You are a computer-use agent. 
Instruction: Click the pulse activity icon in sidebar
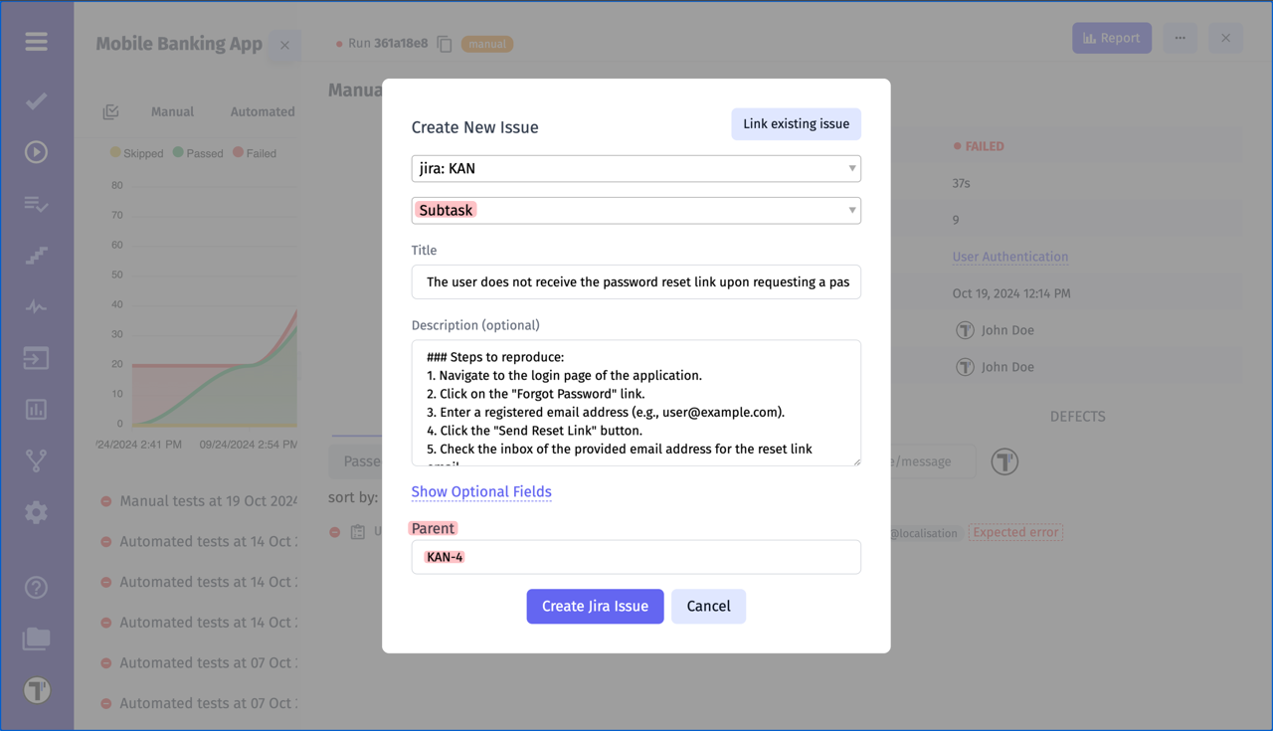pyautogui.click(x=36, y=306)
